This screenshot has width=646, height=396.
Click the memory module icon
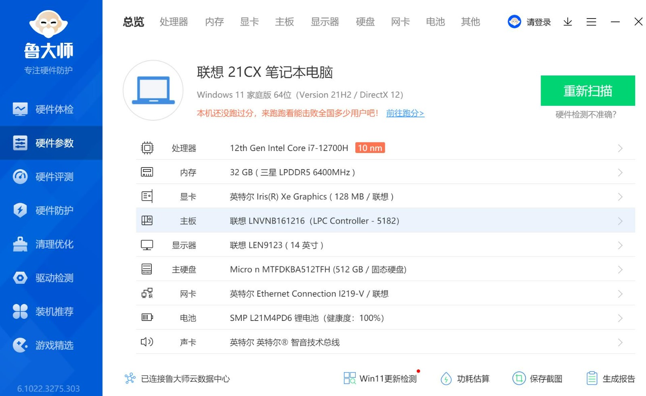coord(147,172)
